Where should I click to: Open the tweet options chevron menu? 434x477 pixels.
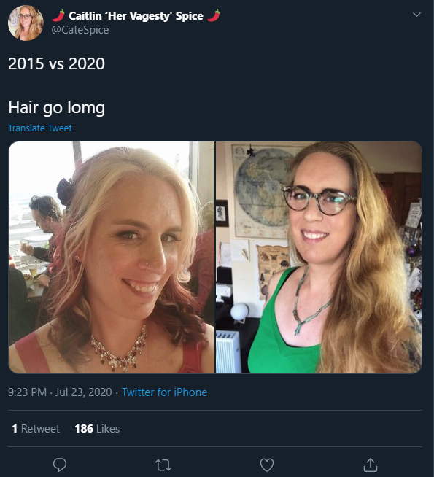(416, 15)
